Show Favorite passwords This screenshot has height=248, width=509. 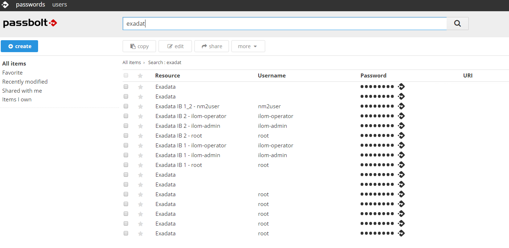coord(12,73)
